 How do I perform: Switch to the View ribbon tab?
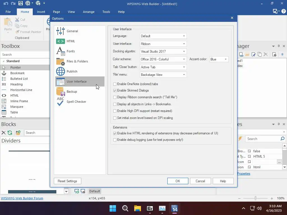point(71,12)
